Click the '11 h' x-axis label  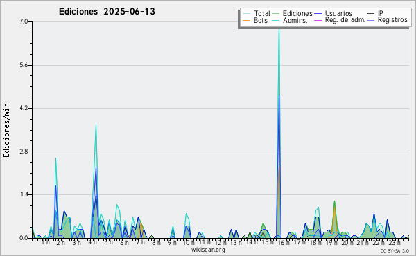[205, 242]
